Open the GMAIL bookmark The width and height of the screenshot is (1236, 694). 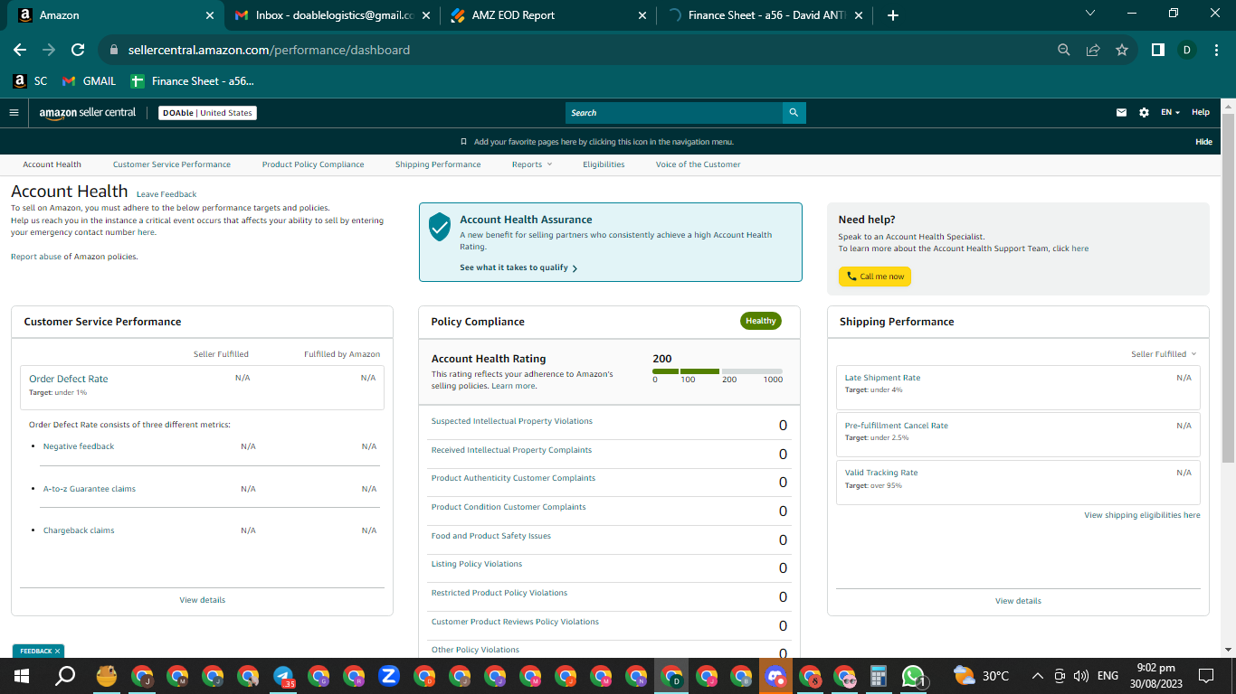(x=90, y=81)
